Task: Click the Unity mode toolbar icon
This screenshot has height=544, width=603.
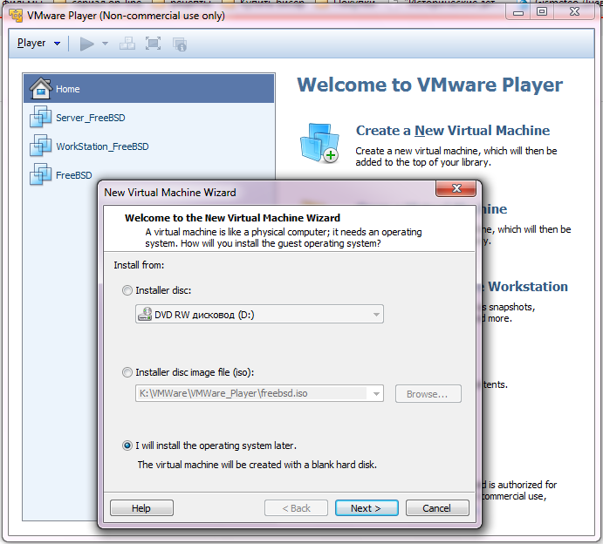Action: click(x=180, y=44)
